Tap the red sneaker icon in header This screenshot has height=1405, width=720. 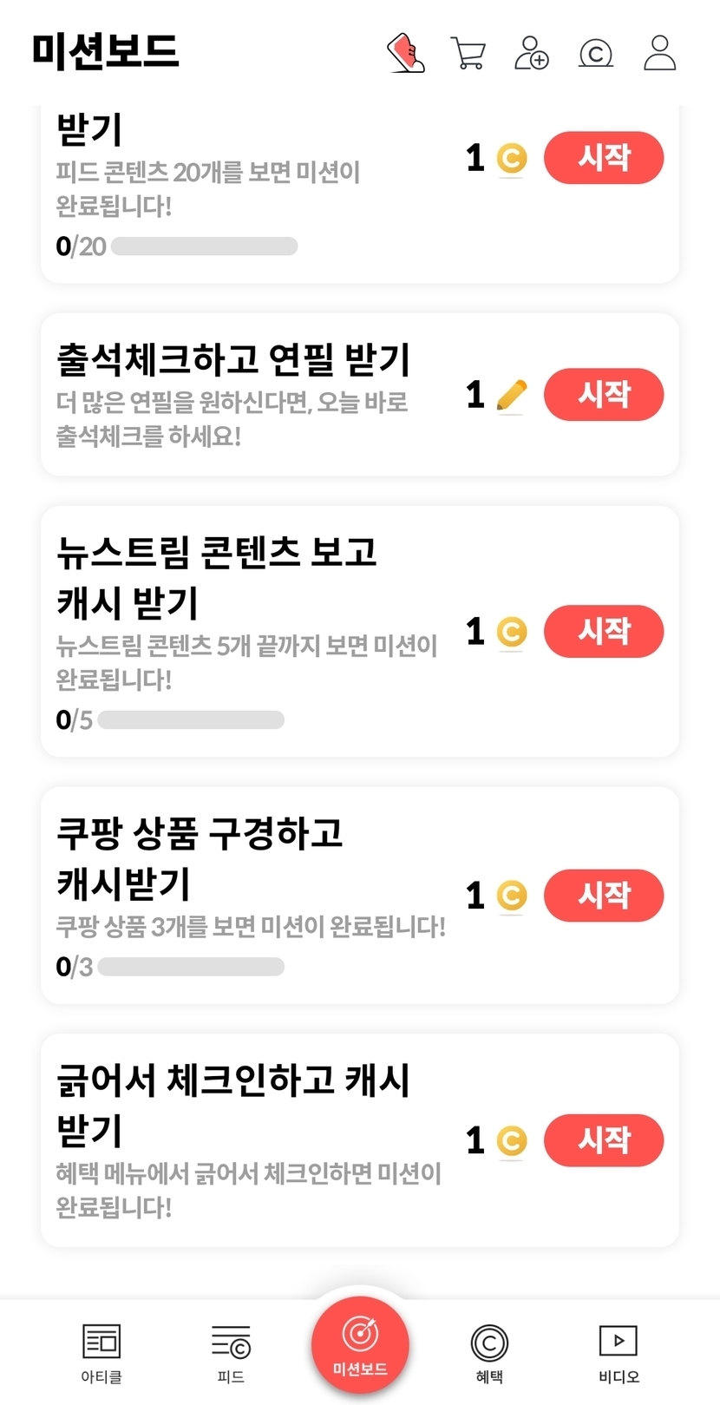406,52
